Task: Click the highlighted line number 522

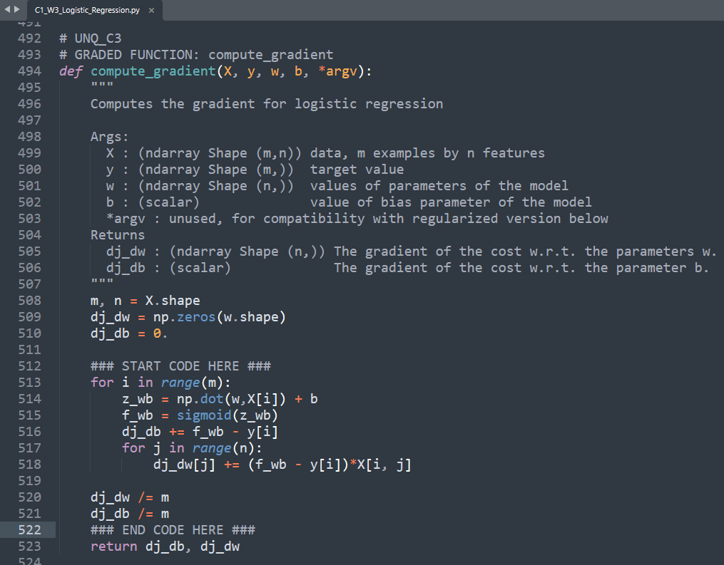Action: tap(30, 529)
